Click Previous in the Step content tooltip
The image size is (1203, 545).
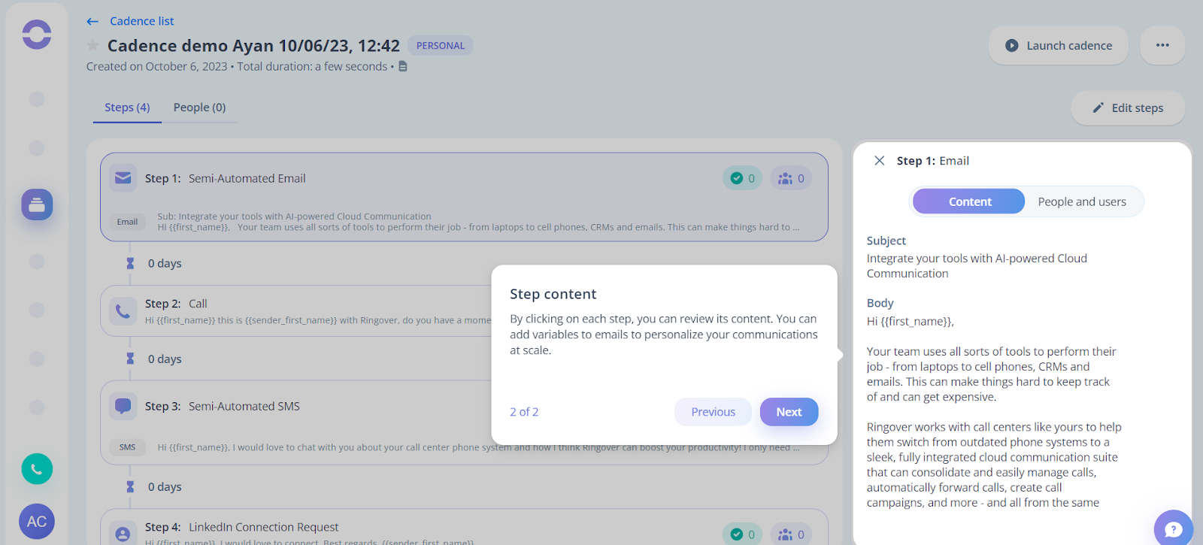[713, 412]
